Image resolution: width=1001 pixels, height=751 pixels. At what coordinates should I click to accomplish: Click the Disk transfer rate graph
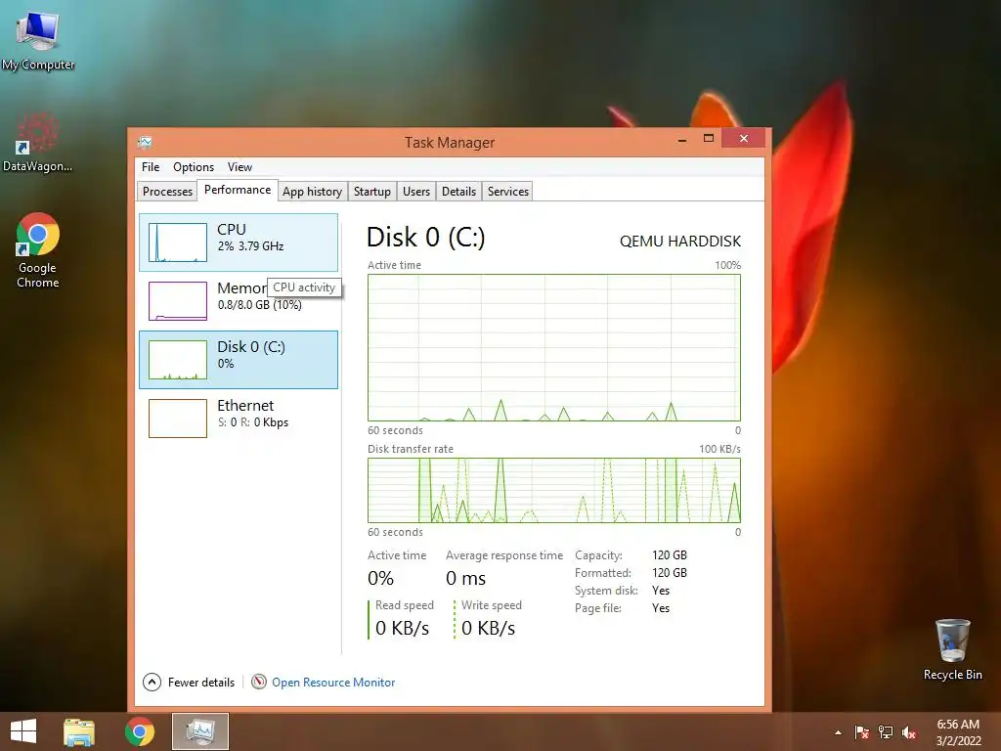coord(554,491)
